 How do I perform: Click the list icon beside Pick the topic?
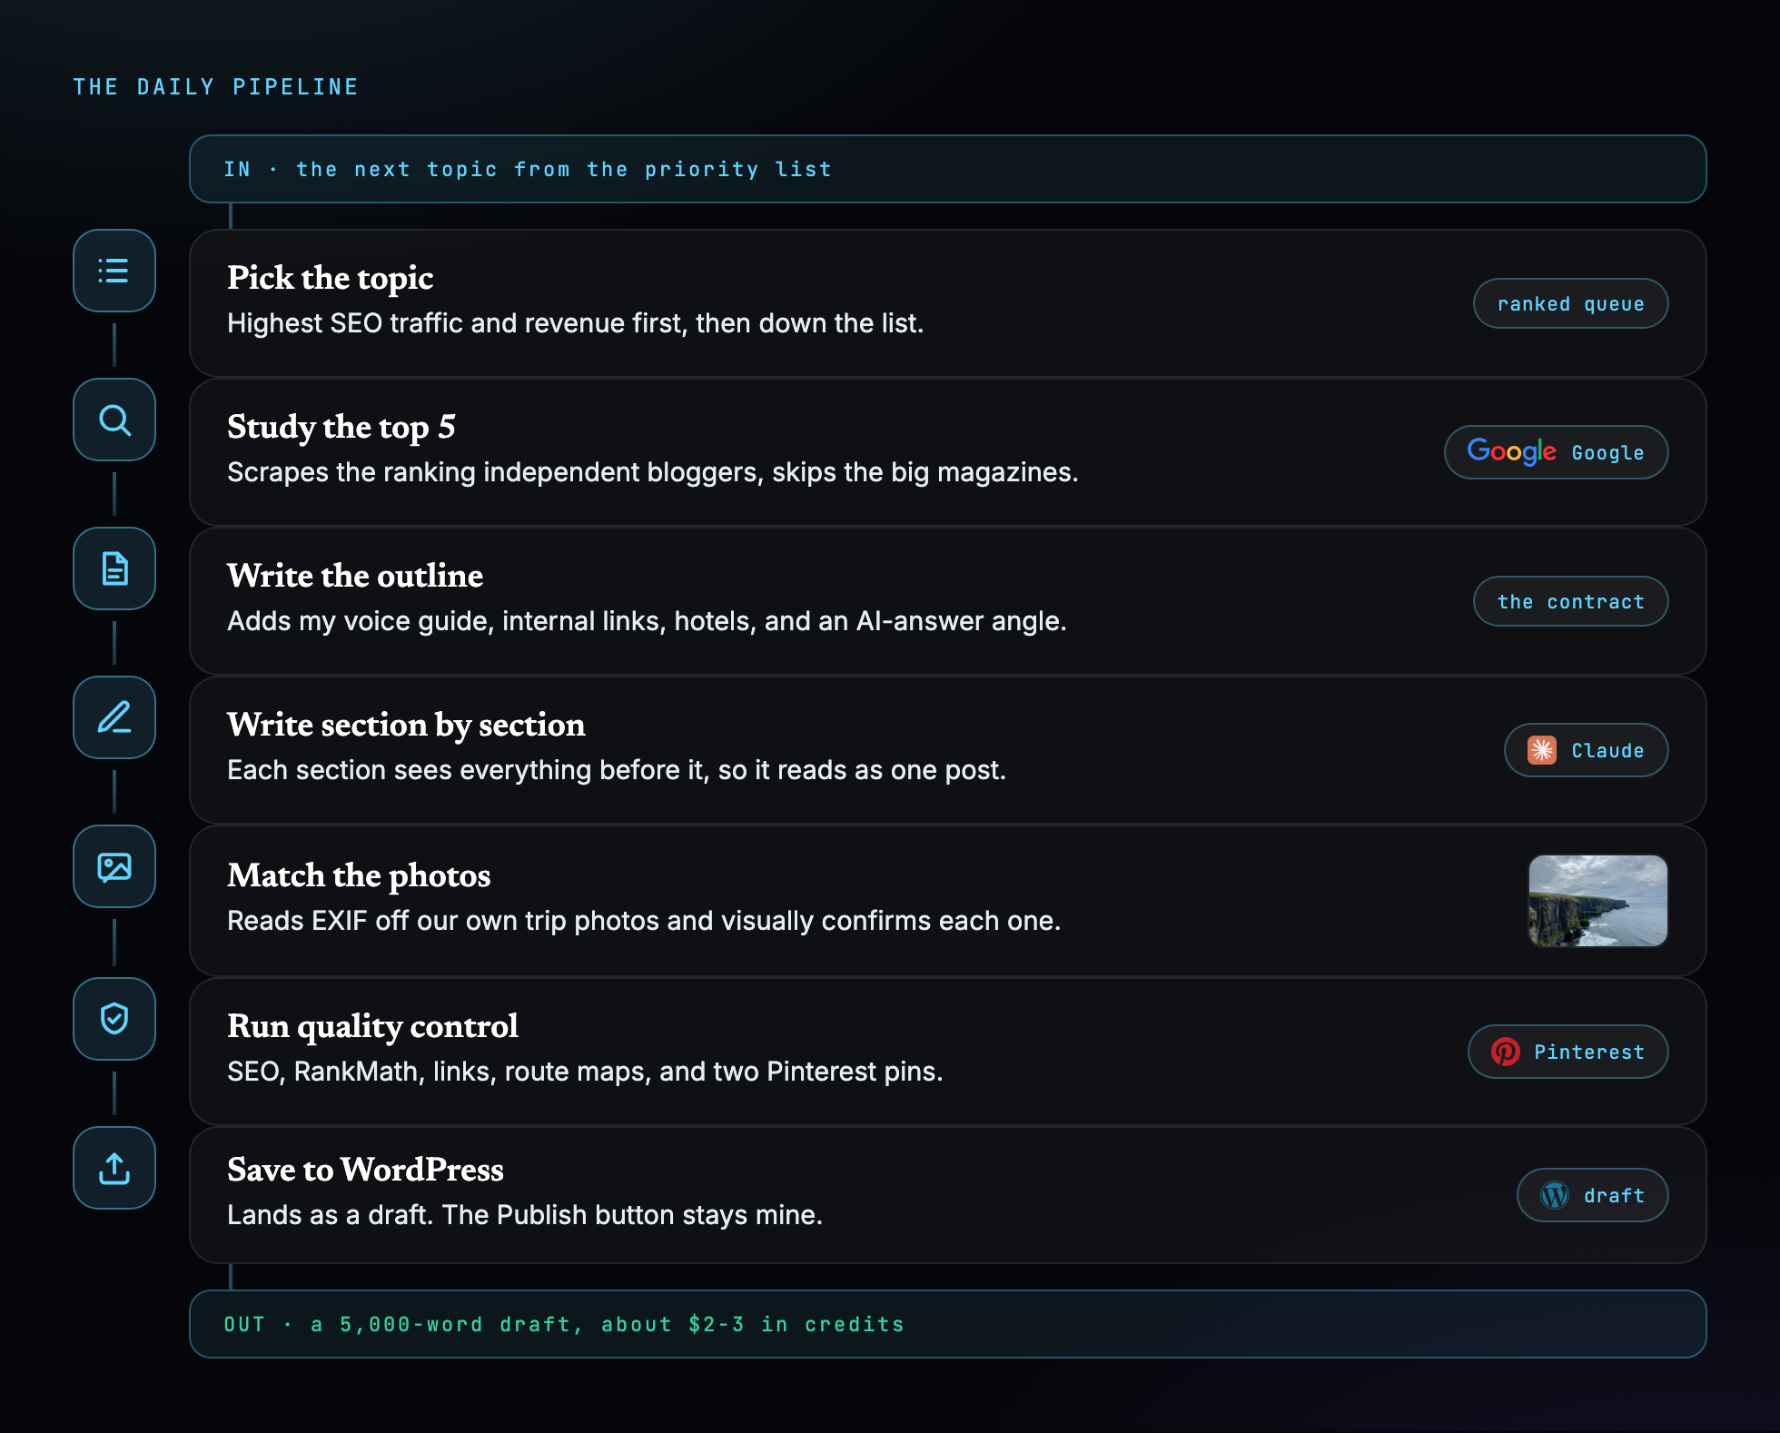click(x=114, y=271)
